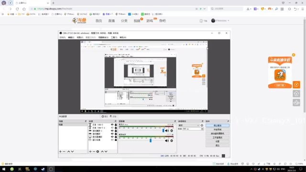Open OBS from the Windows taskbar
Screen dimensions: 306x172
51,169
